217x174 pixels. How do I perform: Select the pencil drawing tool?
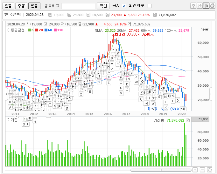tap(199, 6)
